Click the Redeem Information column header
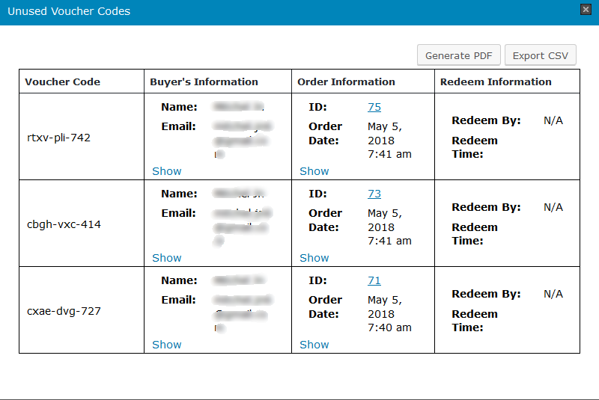Viewport: 599px width, 400px height. coord(496,82)
